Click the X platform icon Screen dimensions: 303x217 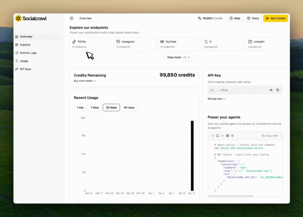tap(206, 42)
